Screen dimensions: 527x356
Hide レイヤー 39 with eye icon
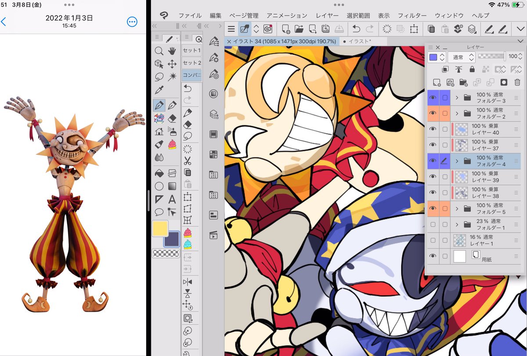433,177
